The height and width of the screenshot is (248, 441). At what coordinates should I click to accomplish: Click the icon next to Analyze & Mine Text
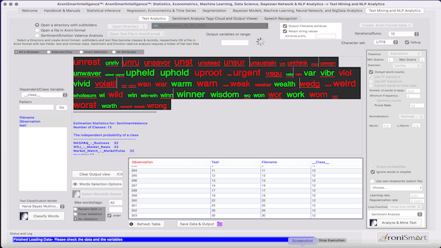(373, 223)
